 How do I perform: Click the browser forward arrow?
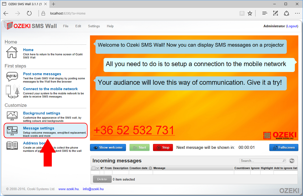click(18, 13)
